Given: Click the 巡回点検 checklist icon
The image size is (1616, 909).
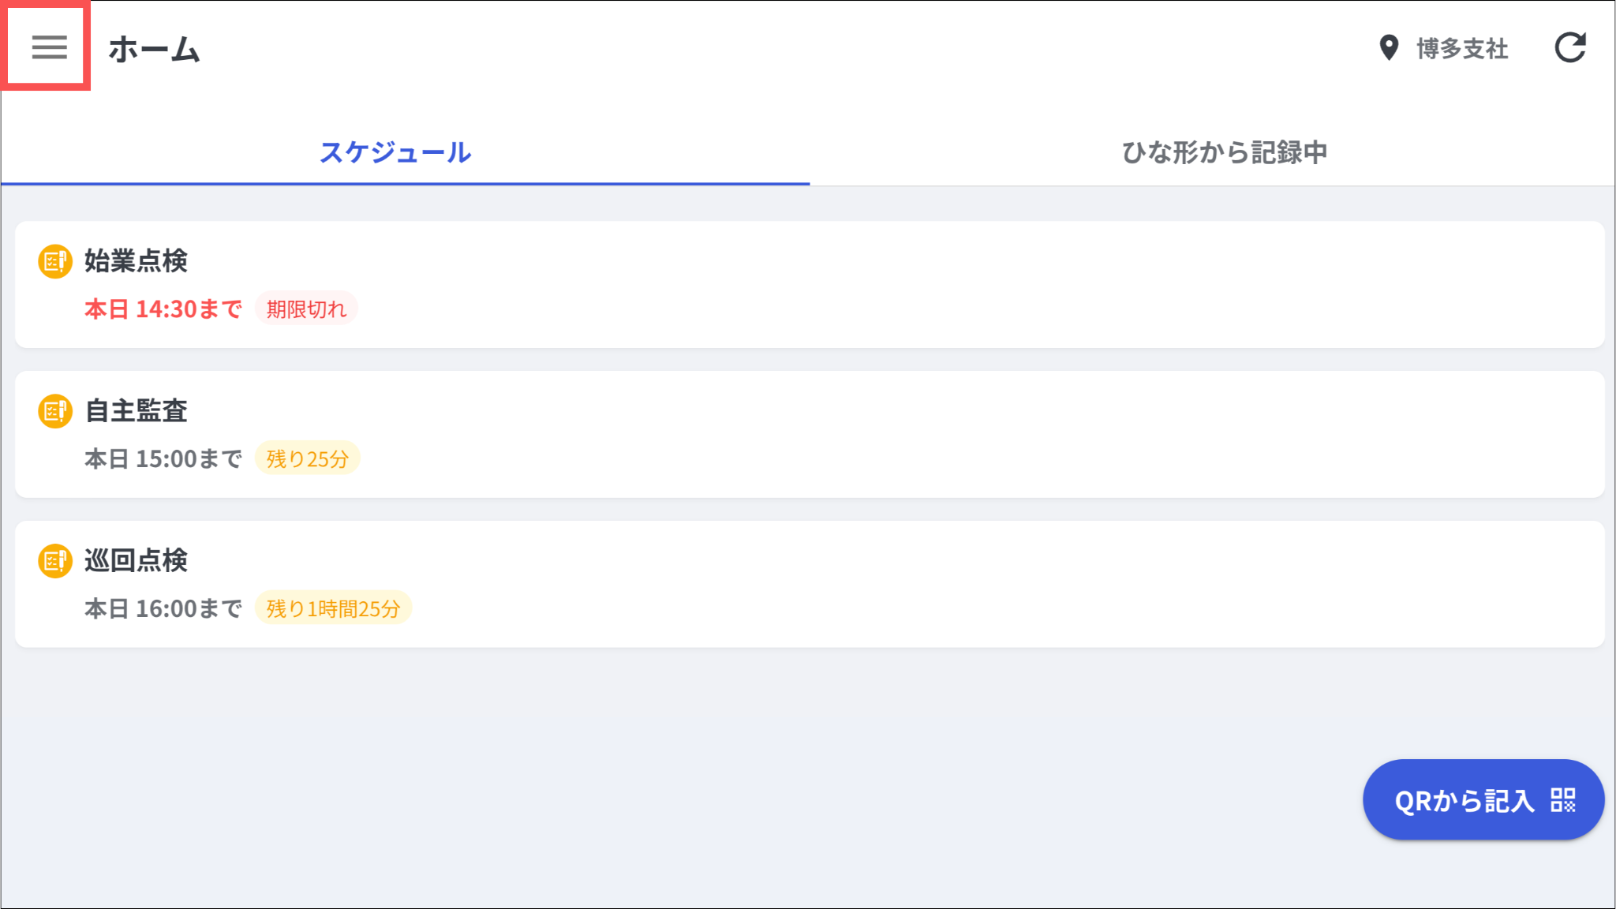Looking at the screenshot, I should click(55, 561).
